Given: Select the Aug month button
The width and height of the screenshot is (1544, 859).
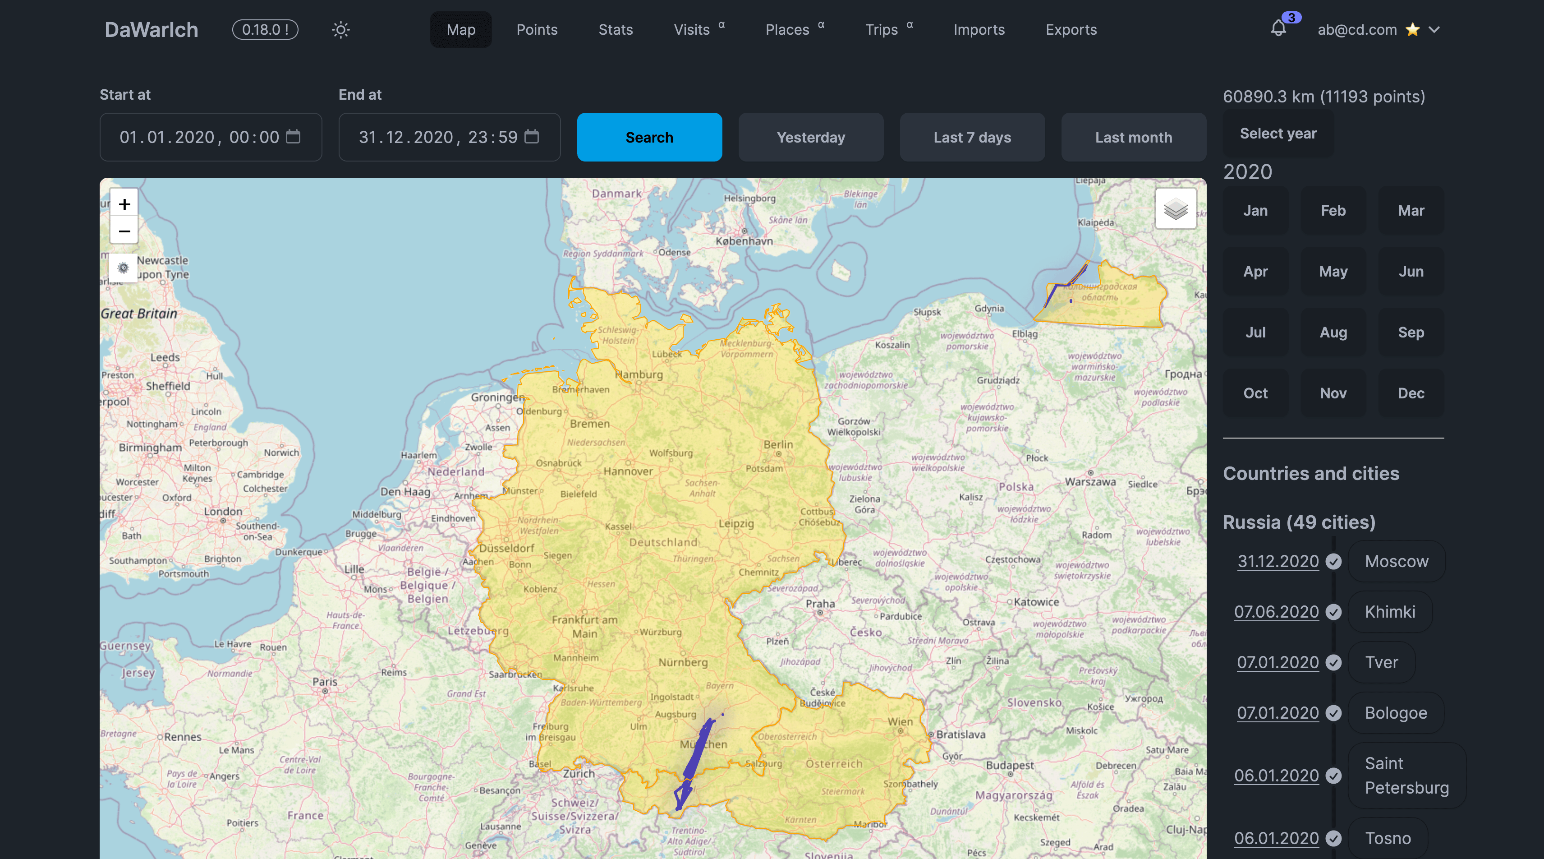Looking at the screenshot, I should 1333,333.
